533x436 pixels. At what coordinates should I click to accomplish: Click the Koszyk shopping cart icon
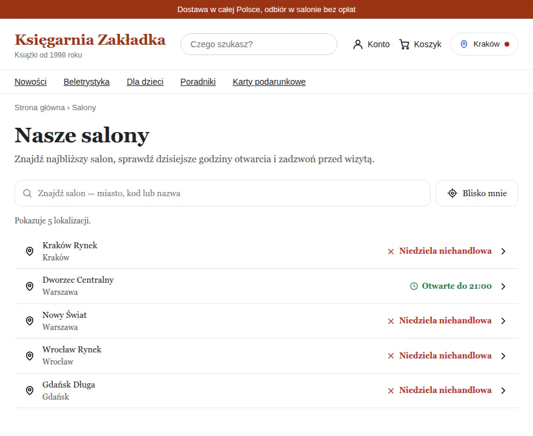pos(404,45)
